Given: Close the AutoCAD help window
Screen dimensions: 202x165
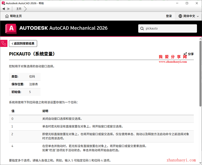Looking at the screenshot, I should click(x=197, y=3).
